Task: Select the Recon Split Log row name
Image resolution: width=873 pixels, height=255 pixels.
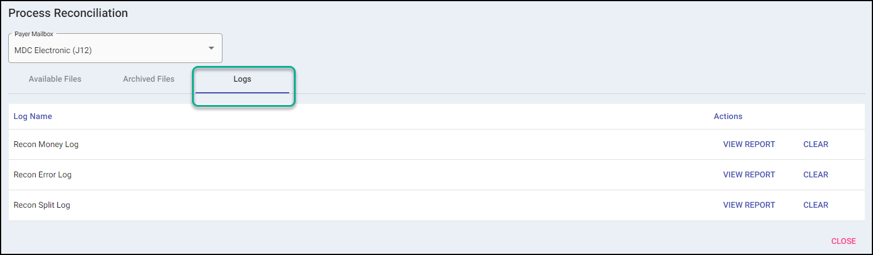Action: tap(42, 205)
